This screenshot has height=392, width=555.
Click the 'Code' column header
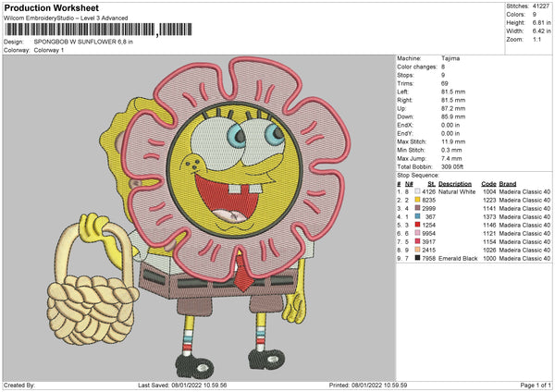click(488, 184)
